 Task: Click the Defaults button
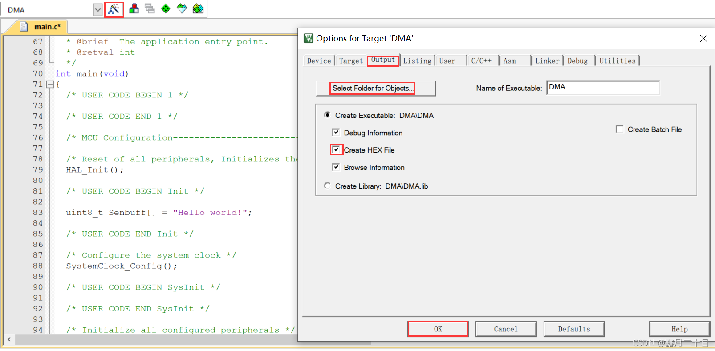coord(574,329)
